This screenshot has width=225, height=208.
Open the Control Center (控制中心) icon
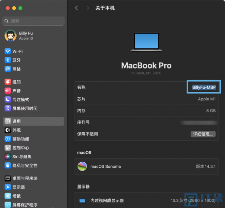click(8, 148)
